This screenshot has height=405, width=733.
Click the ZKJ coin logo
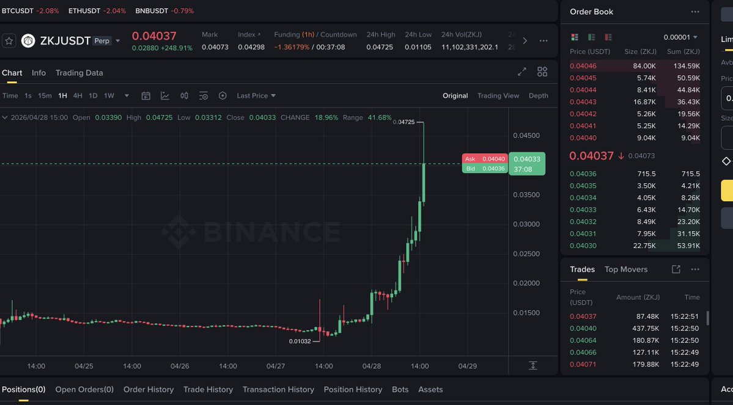(x=28, y=41)
